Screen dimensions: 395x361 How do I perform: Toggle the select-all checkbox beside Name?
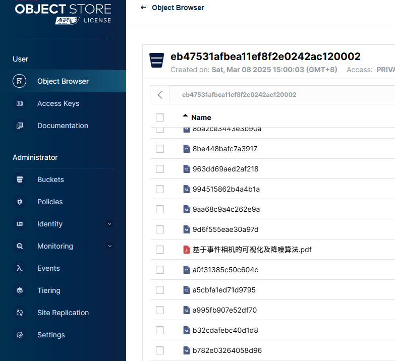tap(160, 117)
